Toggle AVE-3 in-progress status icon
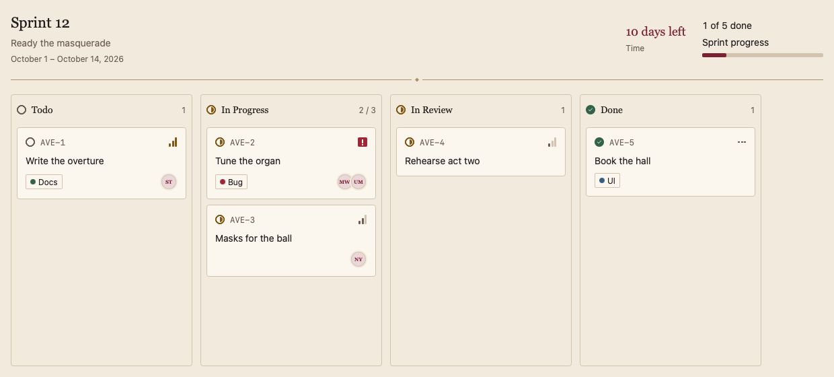The height and width of the screenshot is (377, 834). coord(220,219)
